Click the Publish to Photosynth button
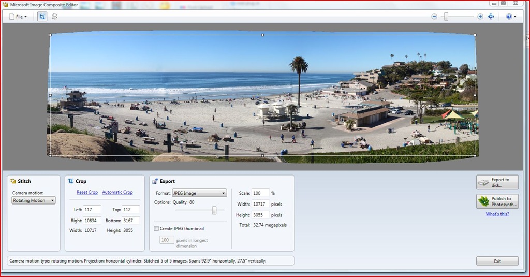Viewport: 530px width, 277px height. click(497, 201)
